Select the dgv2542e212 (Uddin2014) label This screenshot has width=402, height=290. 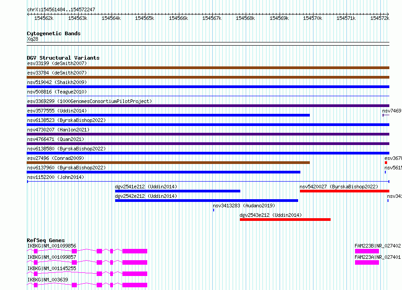(146, 196)
